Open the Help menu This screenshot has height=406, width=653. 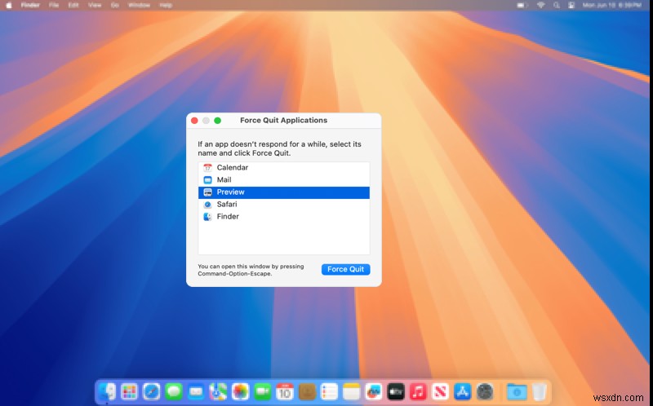click(166, 6)
